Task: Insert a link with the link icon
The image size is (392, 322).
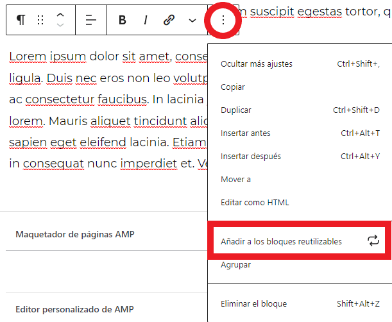Action: pyautogui.click(x=169, y=20)
